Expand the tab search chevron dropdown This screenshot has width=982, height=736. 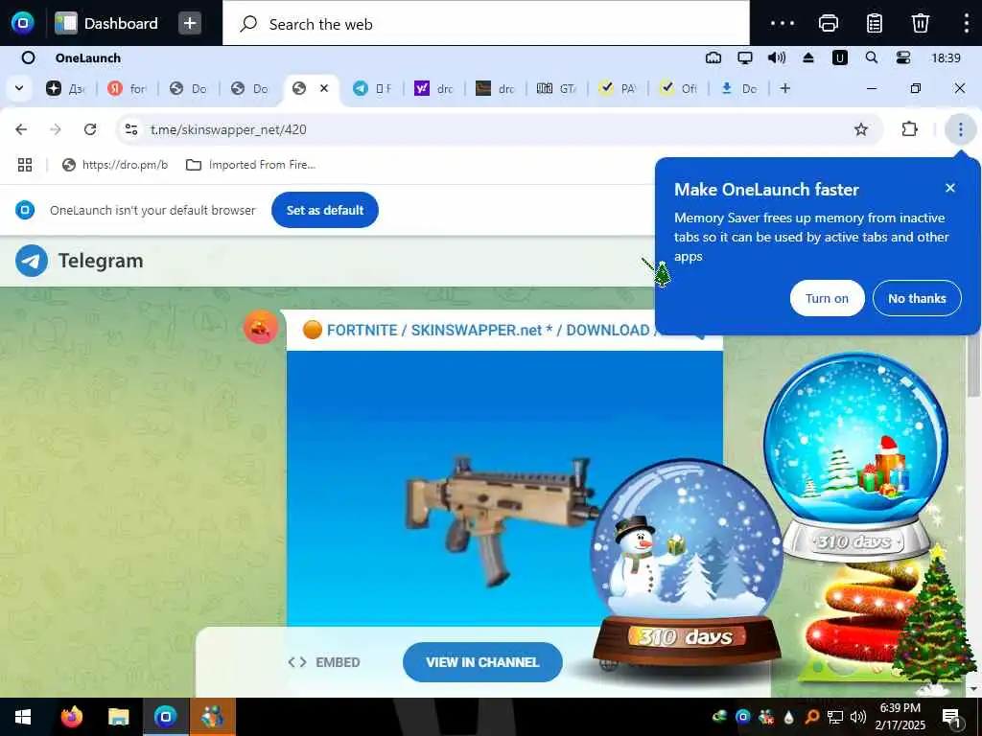click(19, 88)
